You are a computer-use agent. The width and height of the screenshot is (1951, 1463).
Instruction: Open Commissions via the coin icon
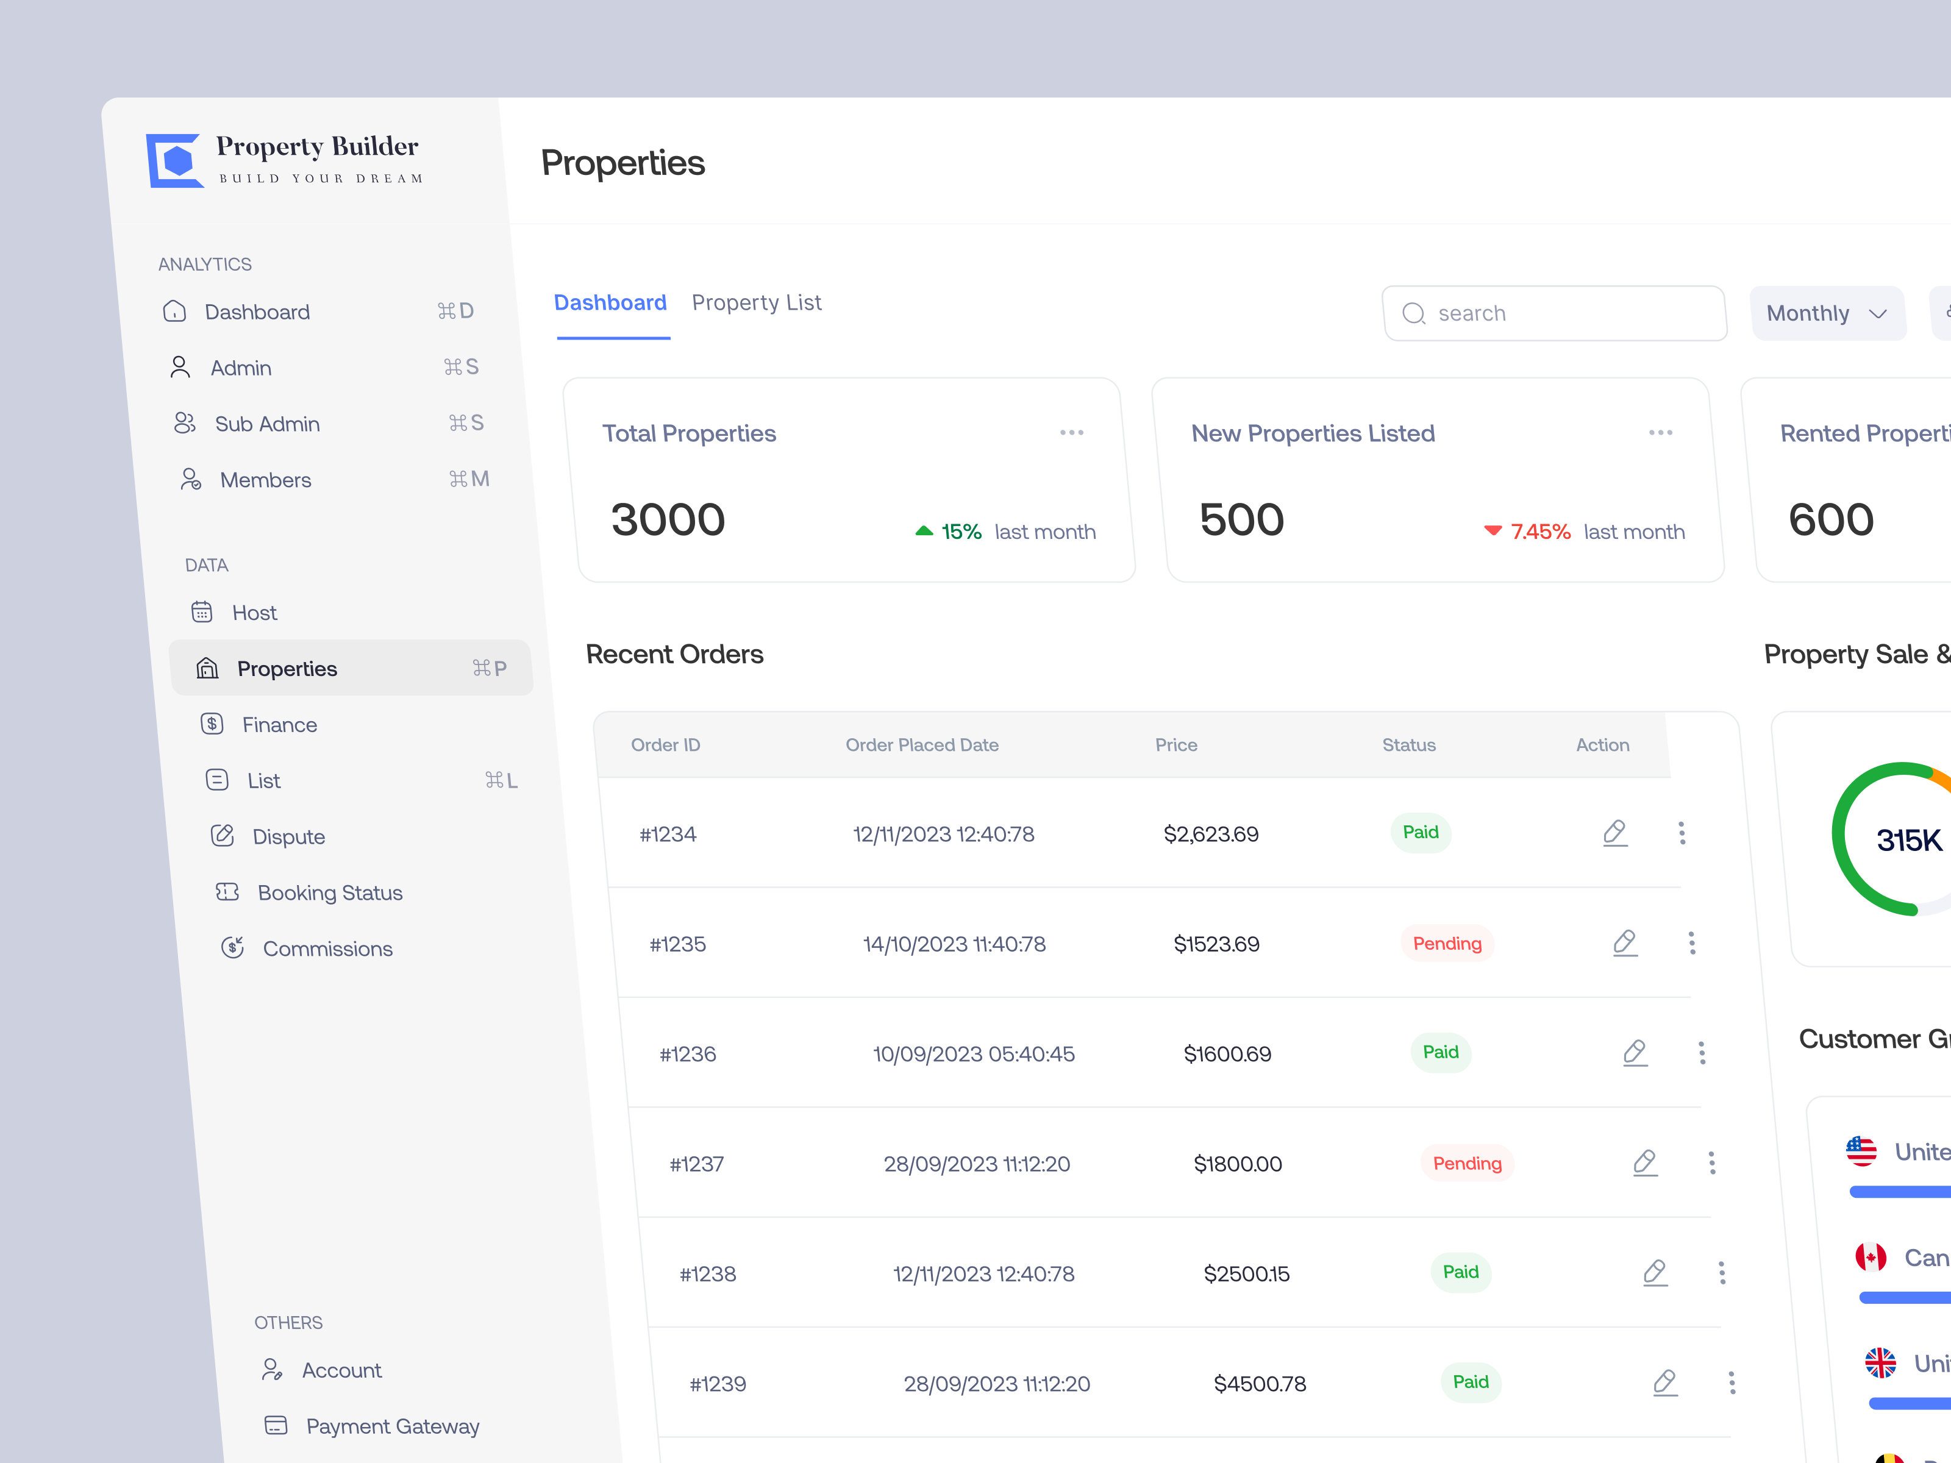tap(232, 948)
